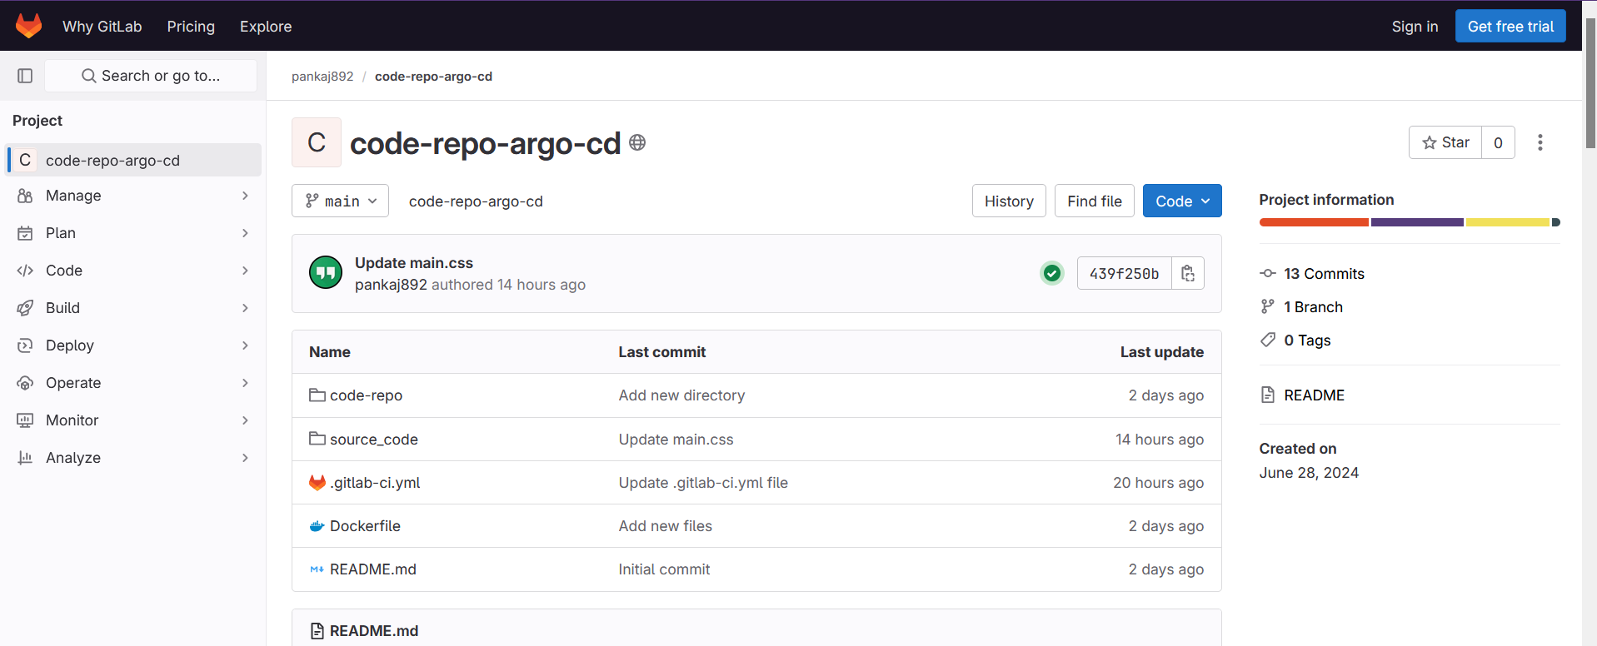Expand the Analyze section chevron

tap(245, 458)
